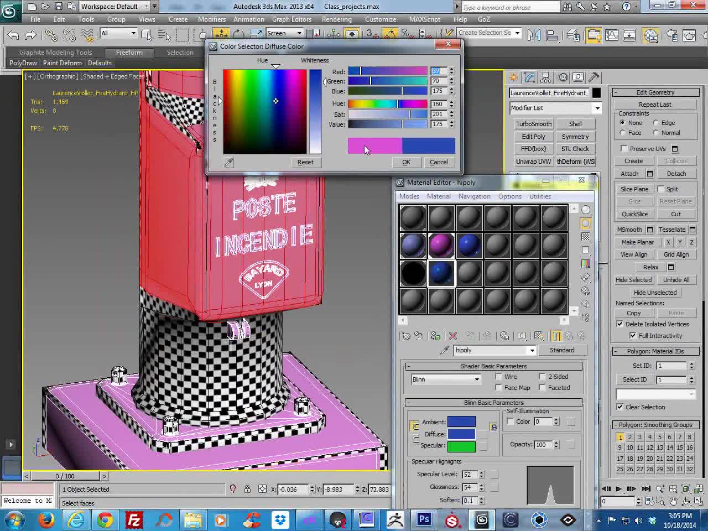Viewport: 708px width, 531px height.
Task: Click Cancel in the Color Selector
Action: [x=439, y=162]
